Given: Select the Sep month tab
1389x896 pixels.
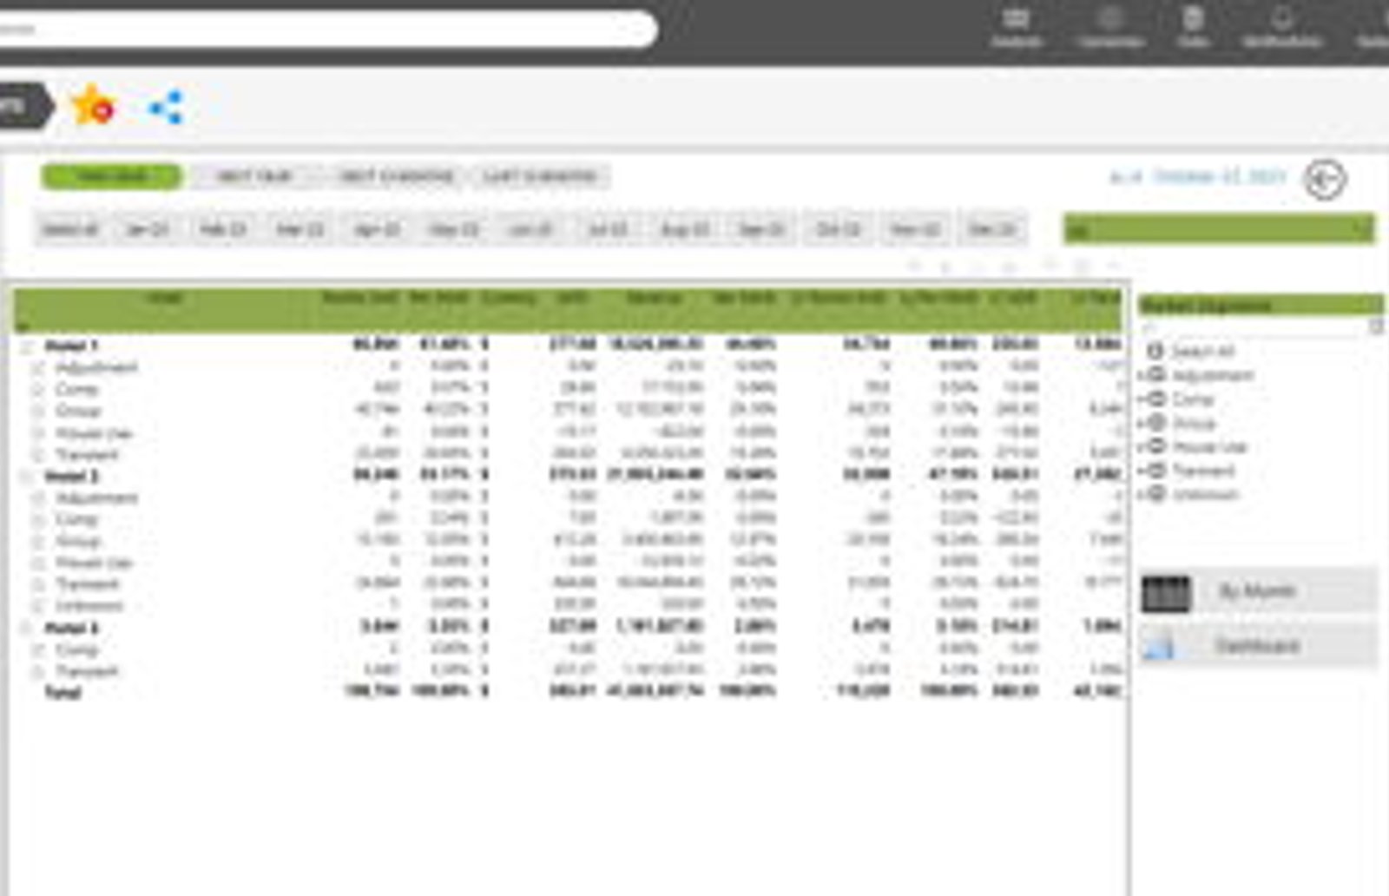Looking at the screenshot, I should (x=761, y=229).
